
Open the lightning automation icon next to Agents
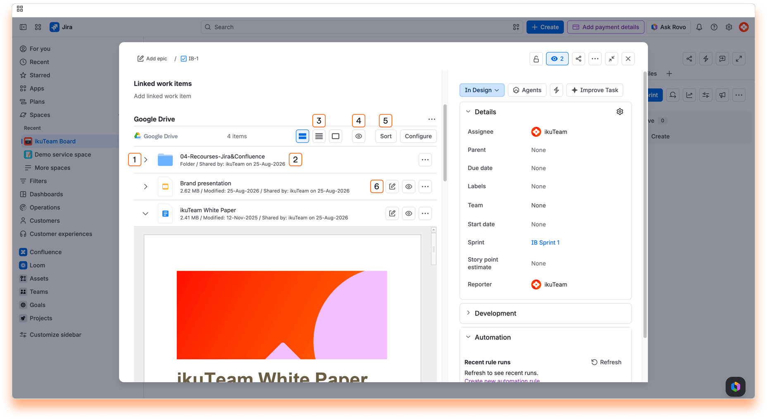[x=556, y=90]
